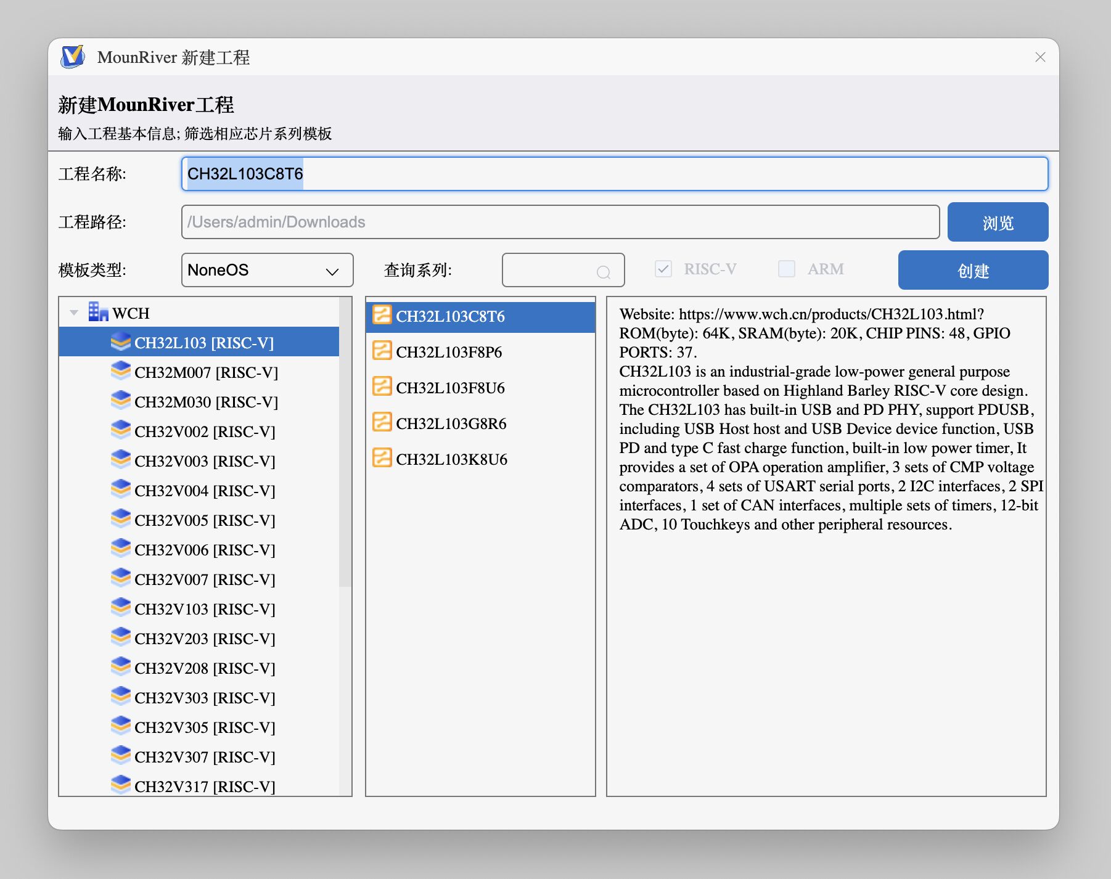
Task: Open the 模板类型 NoneOS dropdown
Action: (267, 270)
